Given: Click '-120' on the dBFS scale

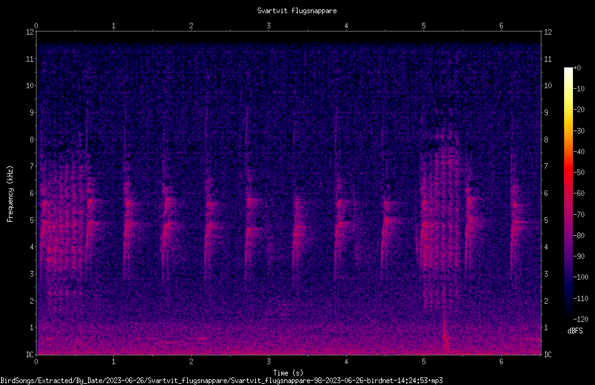Looking at the screenshot, I should [581, 319].
